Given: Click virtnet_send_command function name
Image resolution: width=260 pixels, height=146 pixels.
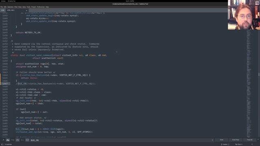Looking at the screenshot, I should pyautogui.click(x=39, y=55).
